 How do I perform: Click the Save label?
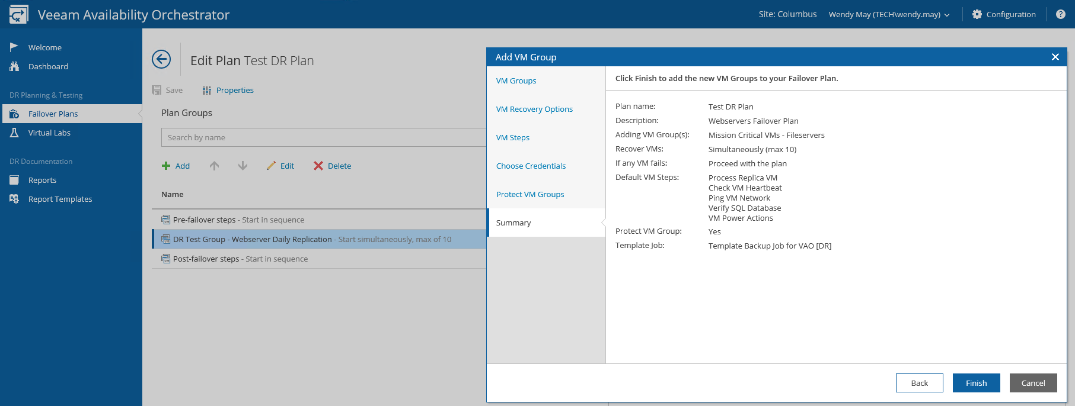coord(174,90)
